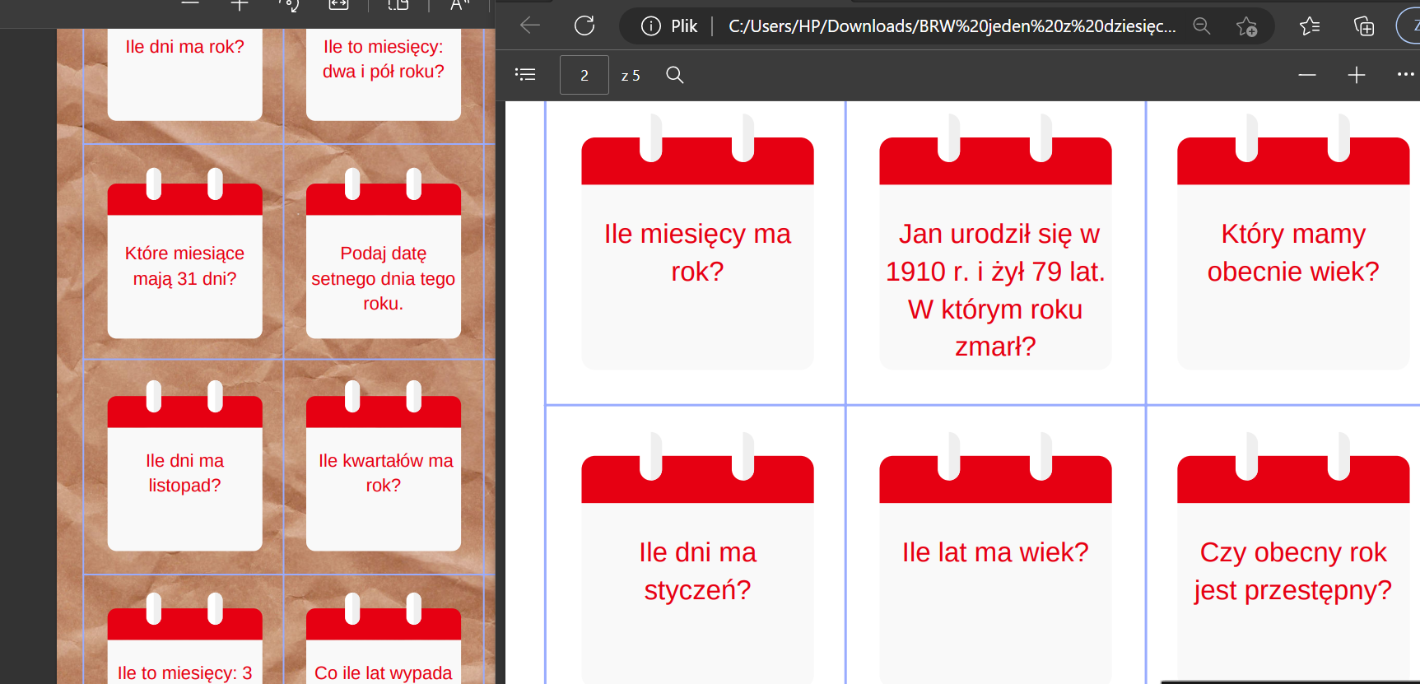Screen dimensions: 1420x684
Task: Click the zoom magnifier icon in address bar
Action: tap(1201, 26)
